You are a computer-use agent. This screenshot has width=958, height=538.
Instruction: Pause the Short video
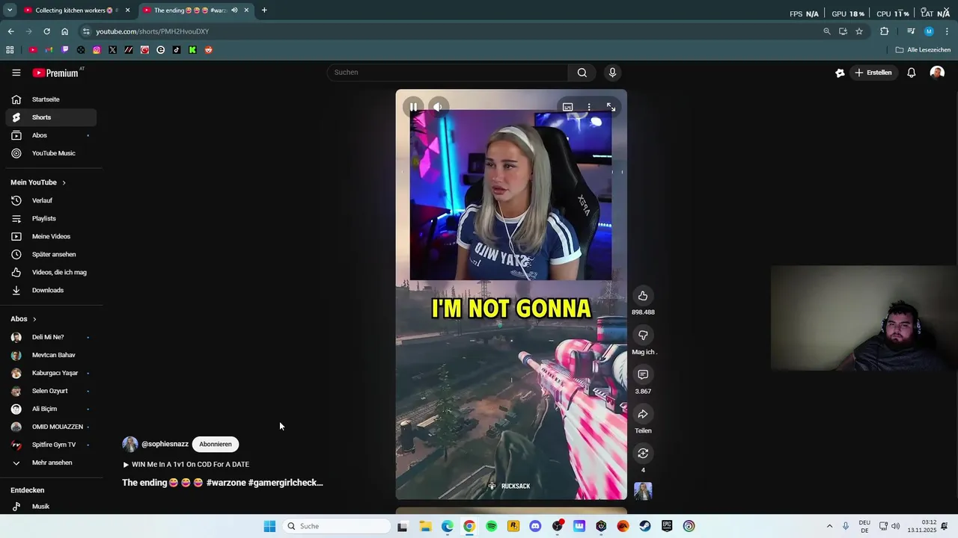413,107
